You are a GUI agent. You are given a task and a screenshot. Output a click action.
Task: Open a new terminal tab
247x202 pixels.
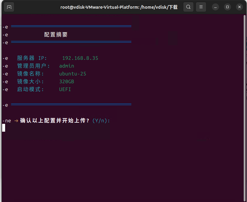point(9,7)
